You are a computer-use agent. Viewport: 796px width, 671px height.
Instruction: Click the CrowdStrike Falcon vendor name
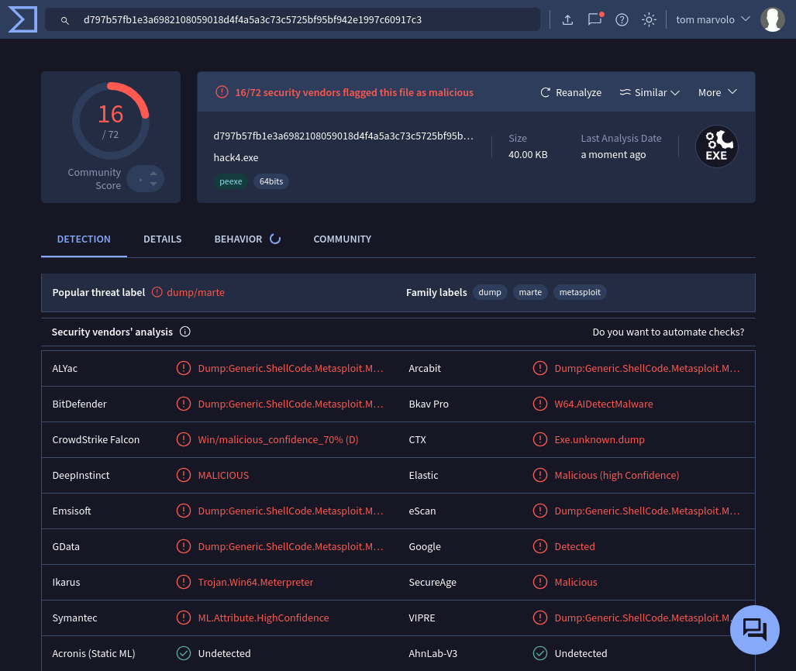pyautogui.click(x=96, y=439)
